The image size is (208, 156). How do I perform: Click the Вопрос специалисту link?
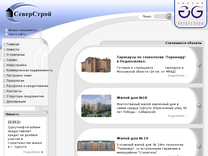[x=23, y=30]
